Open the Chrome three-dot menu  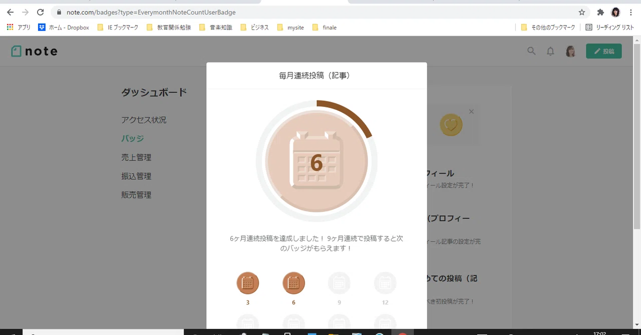click(631, 12)
